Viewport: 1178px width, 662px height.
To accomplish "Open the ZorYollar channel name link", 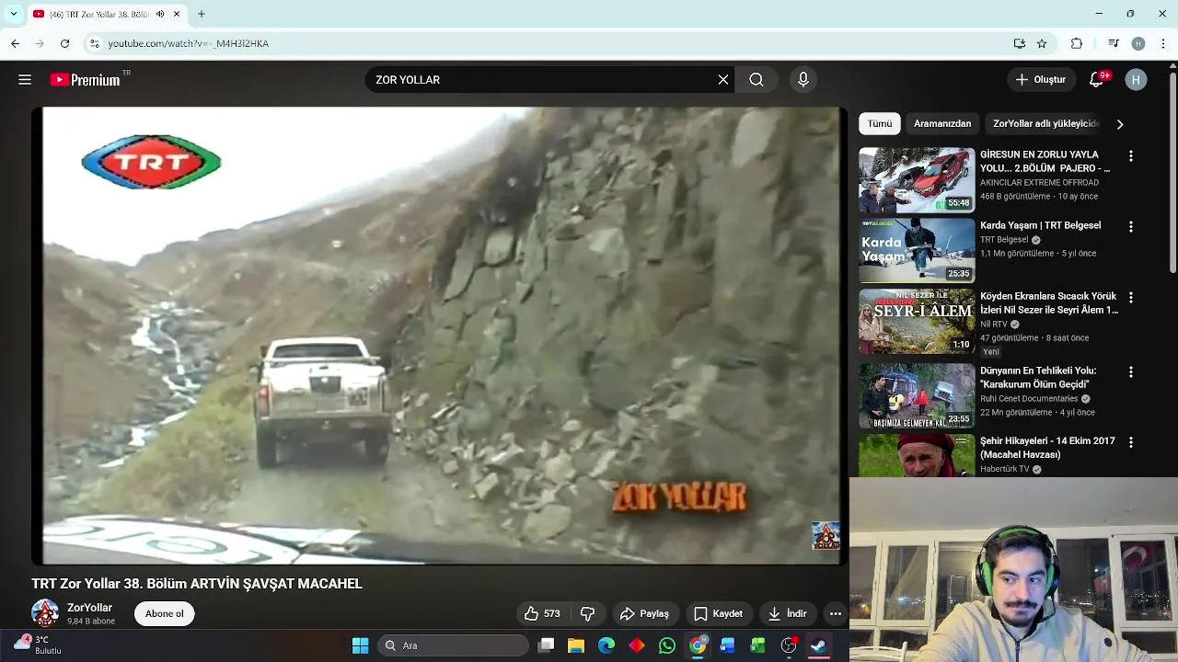I will coord(89,608).
